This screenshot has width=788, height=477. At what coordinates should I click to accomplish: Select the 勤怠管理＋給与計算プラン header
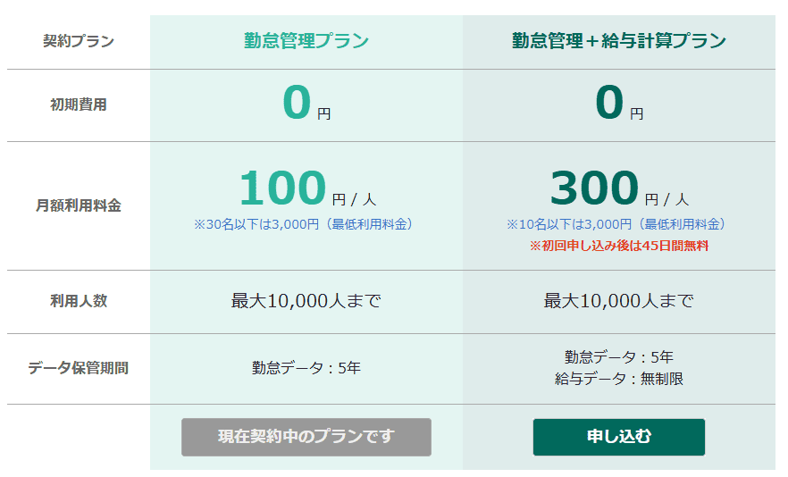click(x=618, y=41)
